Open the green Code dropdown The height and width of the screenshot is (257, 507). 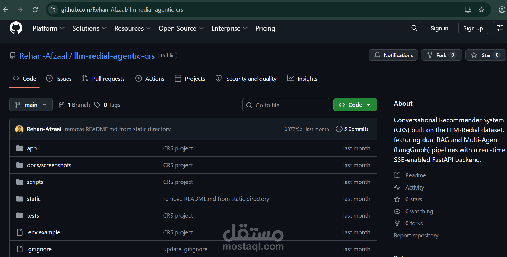tap(355, 105)
